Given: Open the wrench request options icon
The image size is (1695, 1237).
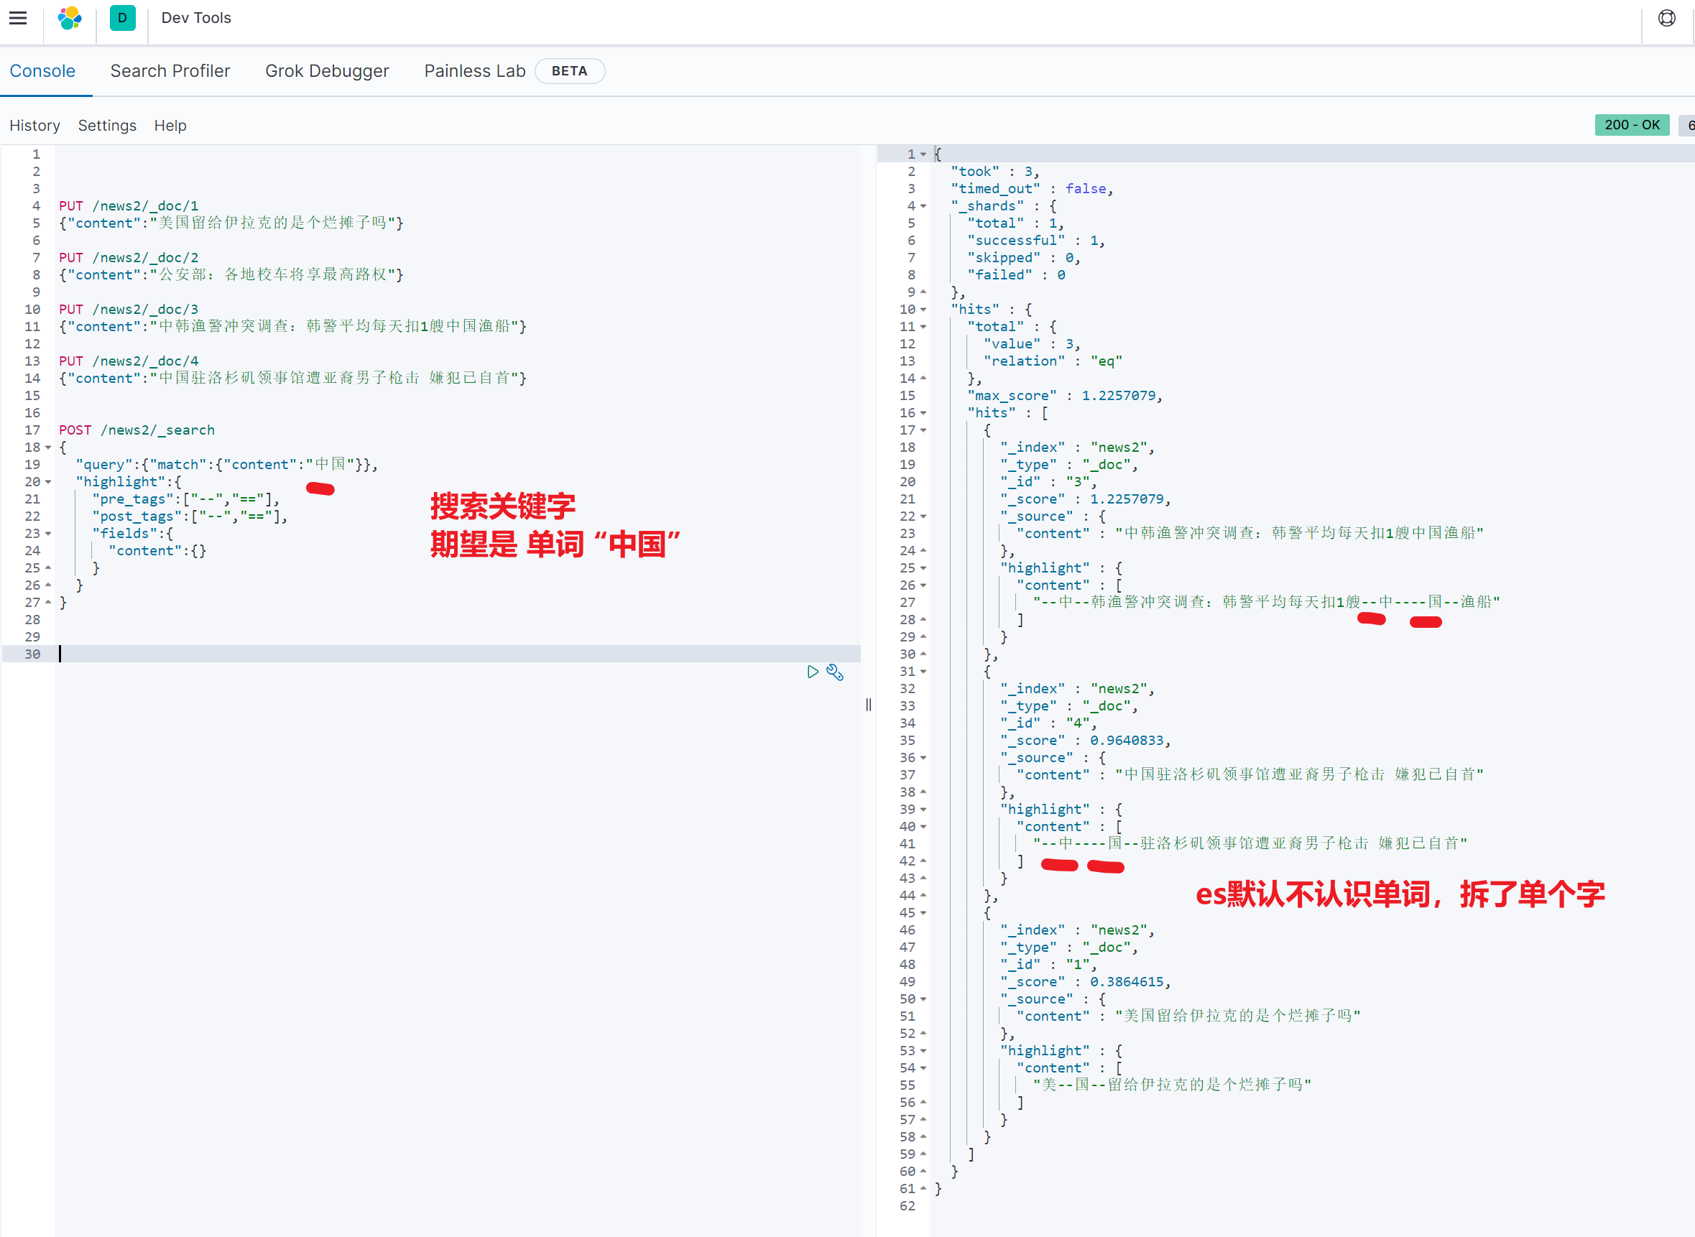Looking at the screenshot, I should pos(835,672).
